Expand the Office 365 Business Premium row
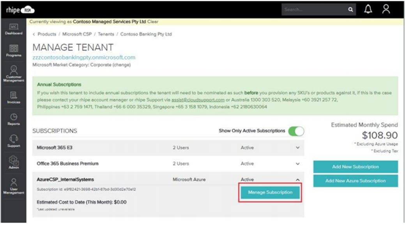The height and width of the screenshot is (225, 405). (297, 163)
